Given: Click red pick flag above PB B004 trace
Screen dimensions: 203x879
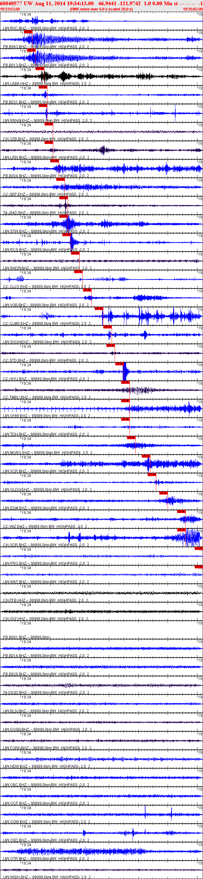Looking at the screenshot, I should (54, 161).
